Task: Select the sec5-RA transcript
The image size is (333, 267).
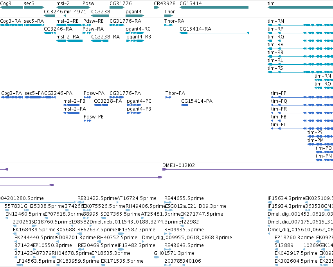Action: pos(34,25)
